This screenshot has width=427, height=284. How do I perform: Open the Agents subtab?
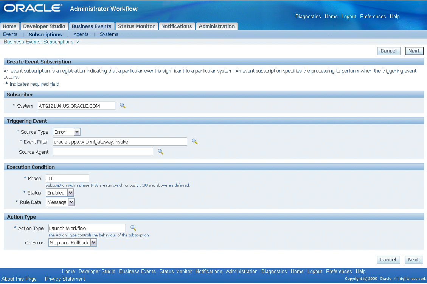(81, 34)
